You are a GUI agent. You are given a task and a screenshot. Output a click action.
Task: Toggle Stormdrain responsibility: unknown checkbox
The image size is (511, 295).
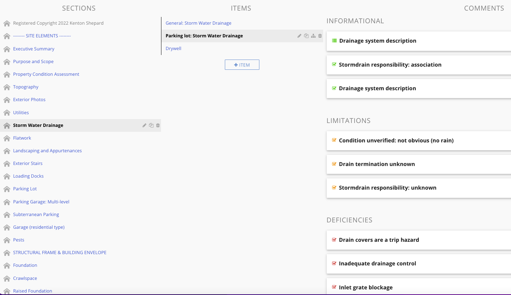point(334,188)
